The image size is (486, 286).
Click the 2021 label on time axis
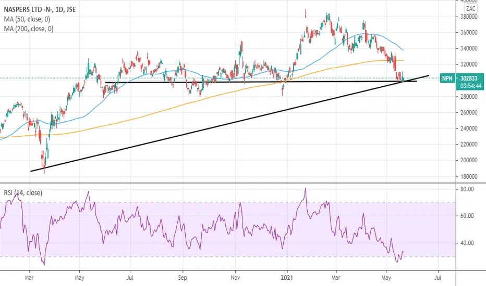tap(287, 278)
